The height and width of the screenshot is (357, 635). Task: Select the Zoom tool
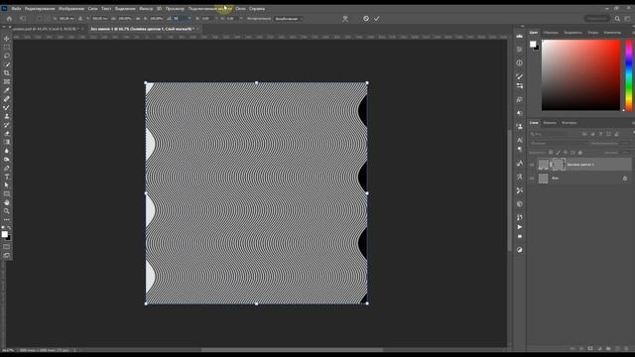[7, 211]
